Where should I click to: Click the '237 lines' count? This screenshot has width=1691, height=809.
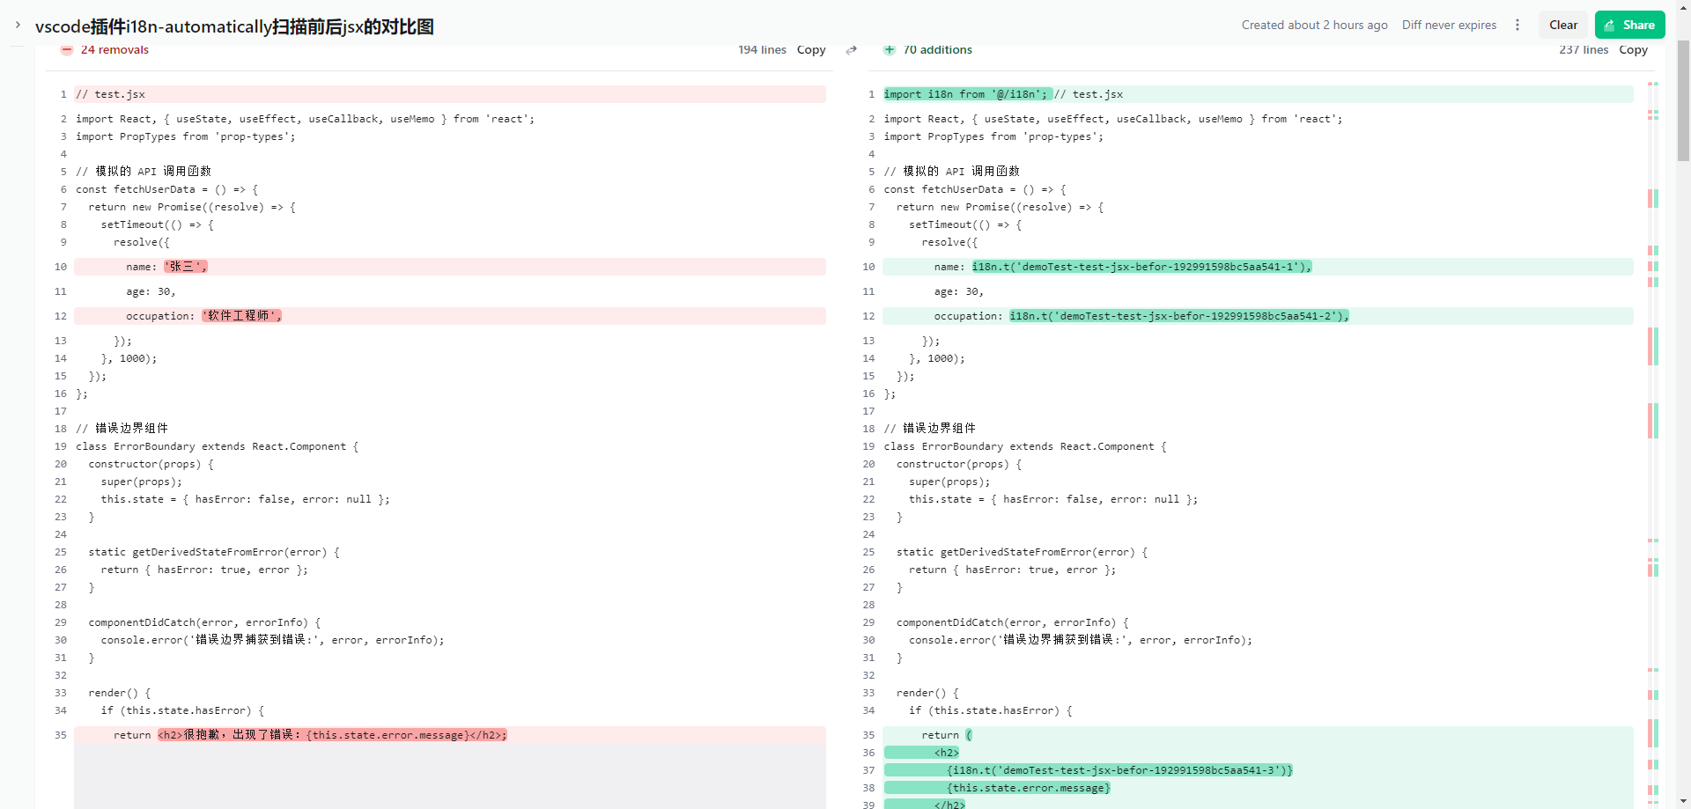click(x=1584, y=50)
